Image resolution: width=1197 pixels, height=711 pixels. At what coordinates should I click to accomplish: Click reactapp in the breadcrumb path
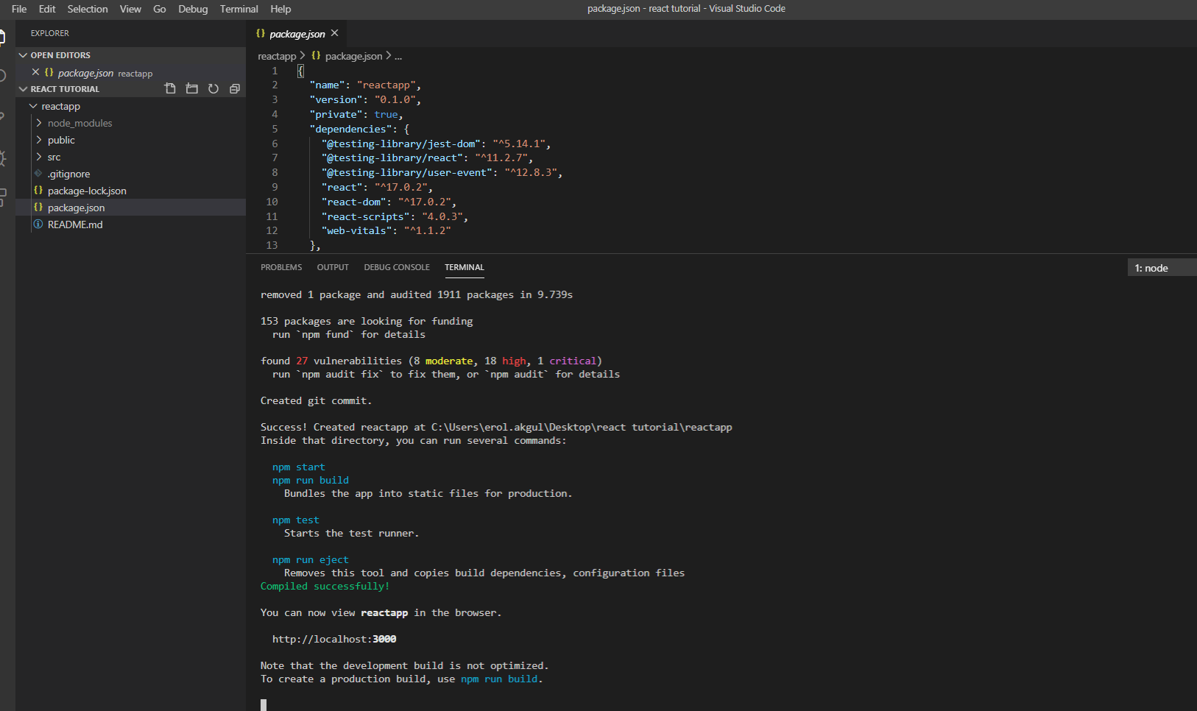277,57
